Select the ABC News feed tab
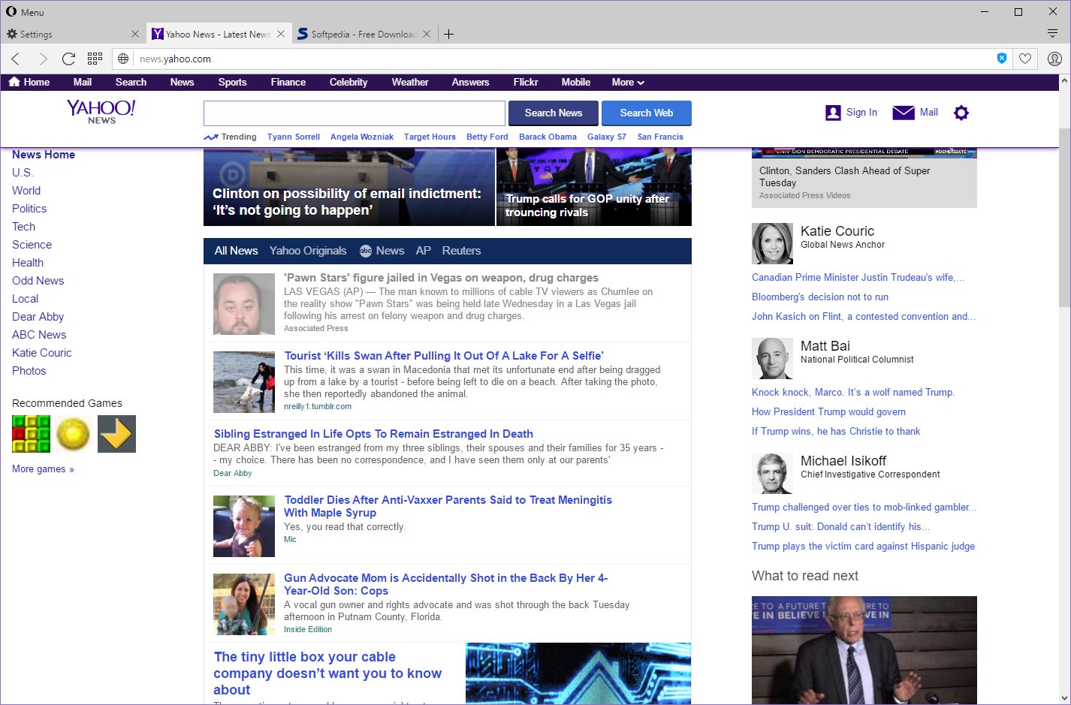The height and width of the screenshot is (705, 1071). 382,251
